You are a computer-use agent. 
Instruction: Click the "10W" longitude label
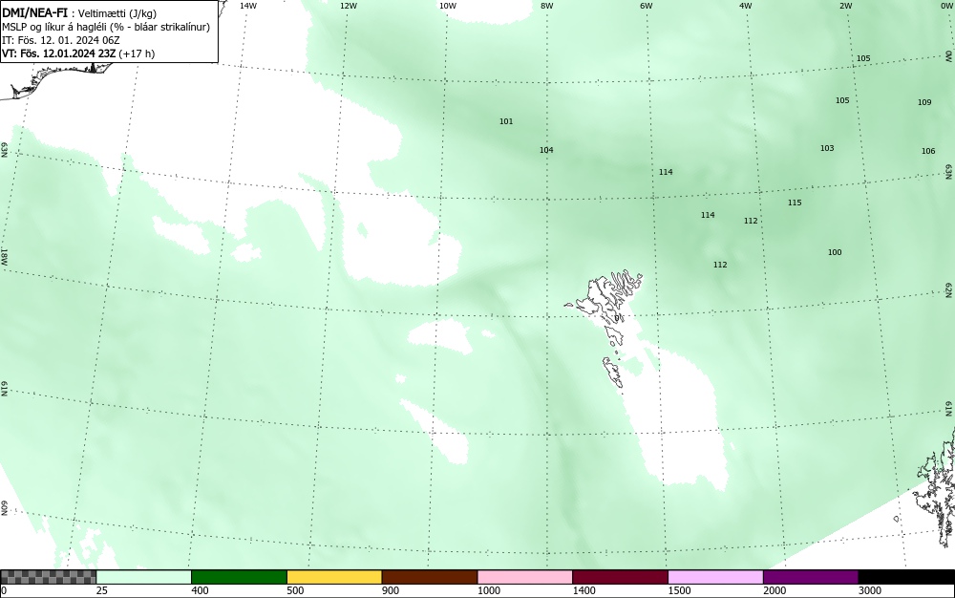click(x=448, y=6)
